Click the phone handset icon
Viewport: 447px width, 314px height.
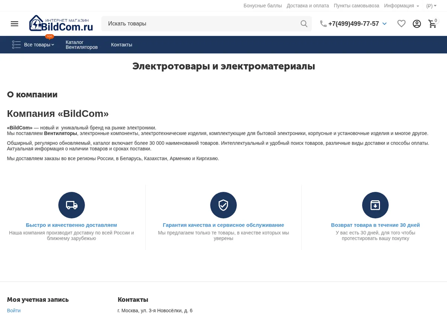click(323, 24)
